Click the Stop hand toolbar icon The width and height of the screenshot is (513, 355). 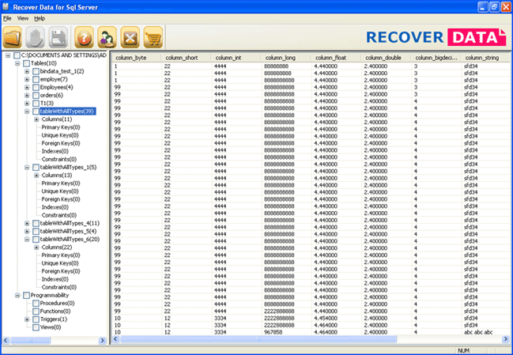pyautogui.click(x=35, y=37)
